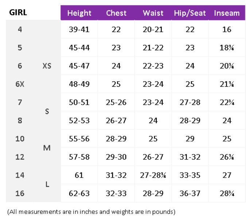Click the Chest column header
Viewport: 246px width, 217px height.
tap(116, 13)
